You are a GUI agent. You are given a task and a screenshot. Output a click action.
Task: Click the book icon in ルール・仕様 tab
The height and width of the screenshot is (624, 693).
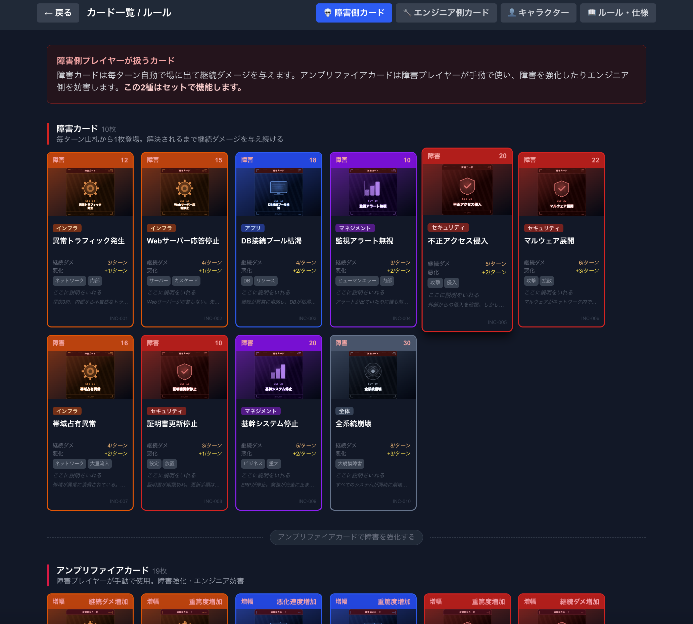click(591, 13)
